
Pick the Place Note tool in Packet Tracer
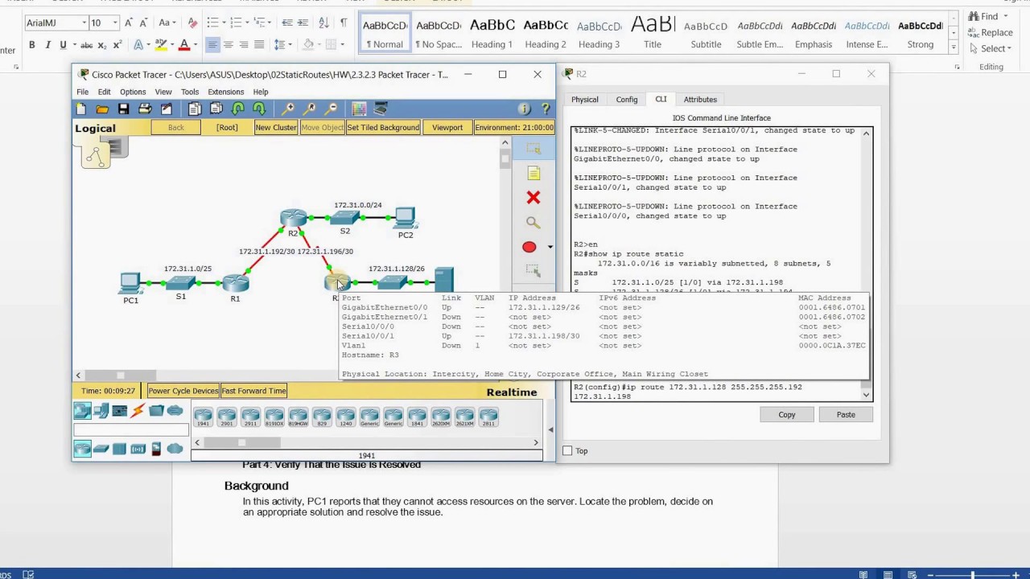pyautogui.click(x=533, y=173)
